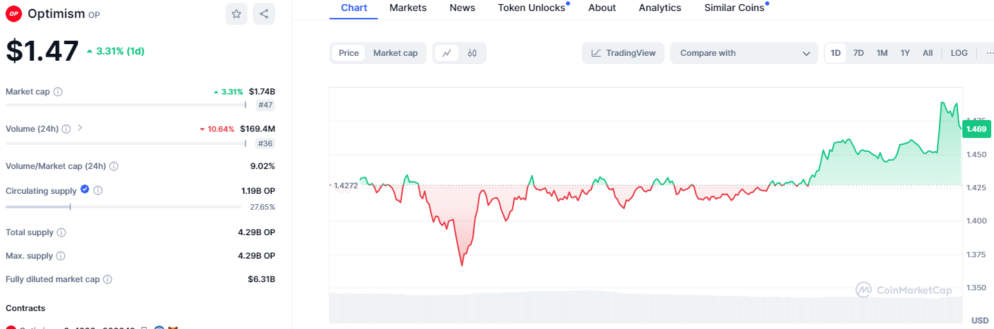Click the USD currency label

[x=980, y=321]
